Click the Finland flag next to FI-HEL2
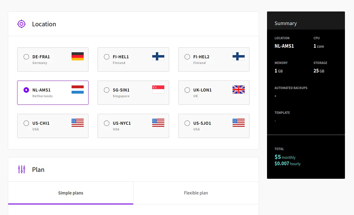 pyautogui.click(x=239, y=56)
